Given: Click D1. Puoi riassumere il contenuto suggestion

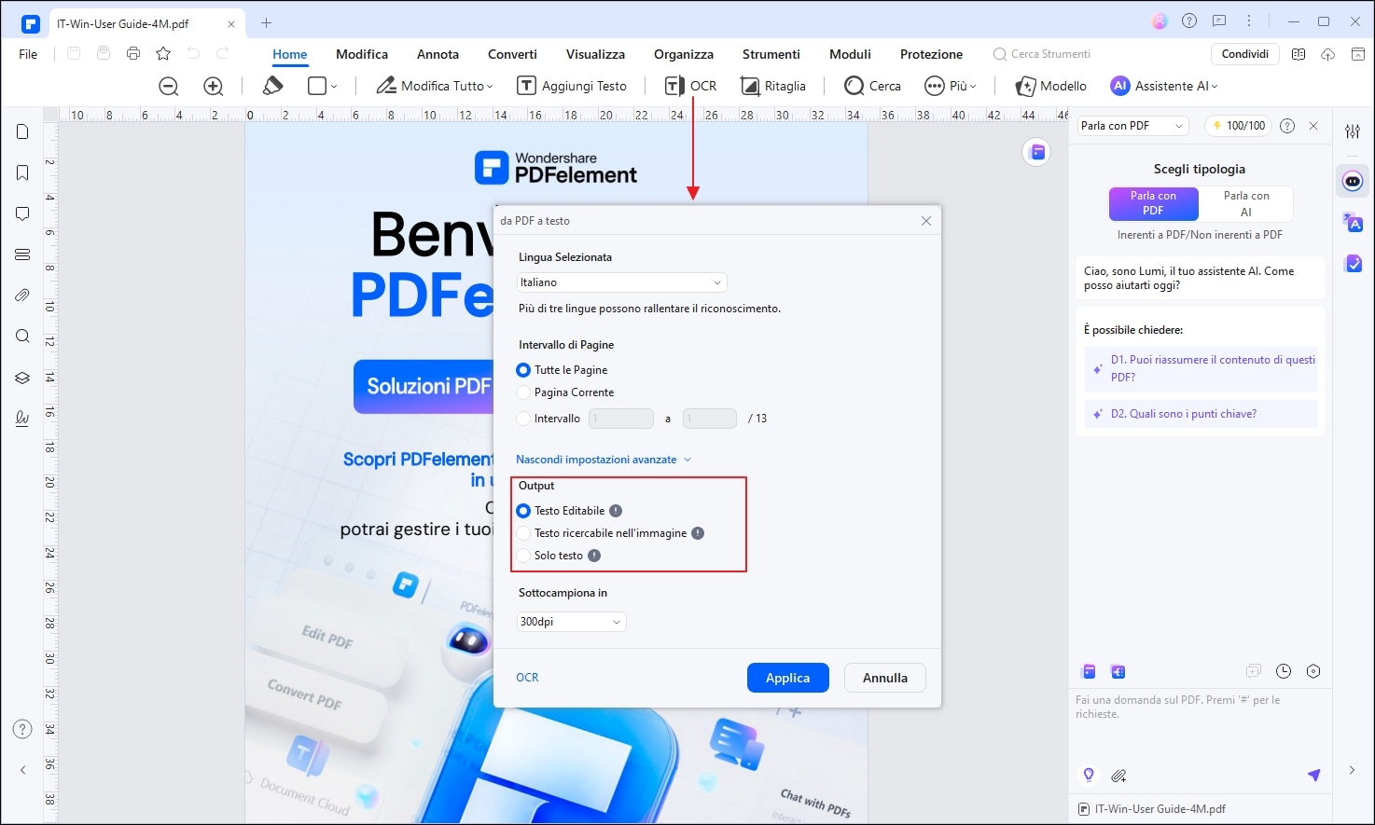Looking at the screenshot, I should [1201, 368].
